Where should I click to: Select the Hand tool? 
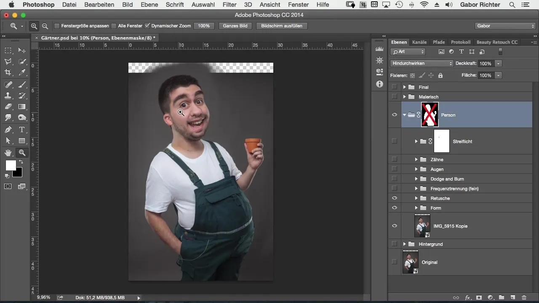[x=8, y=153]
